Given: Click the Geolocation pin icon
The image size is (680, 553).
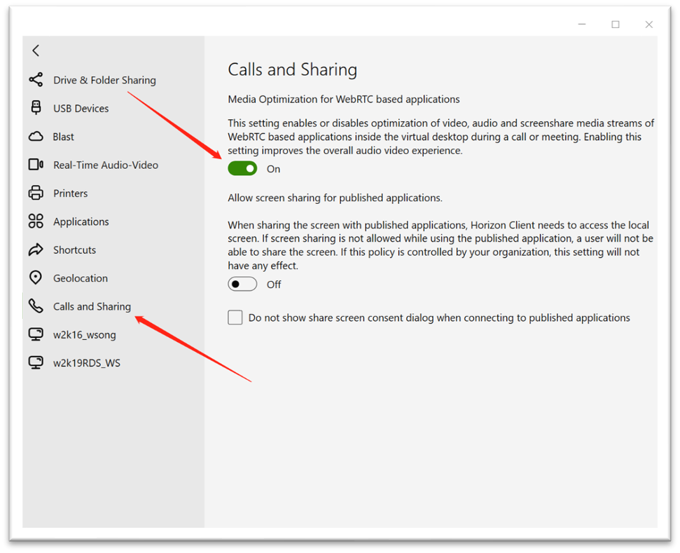Looking at the screenshot, I should 36,278.
